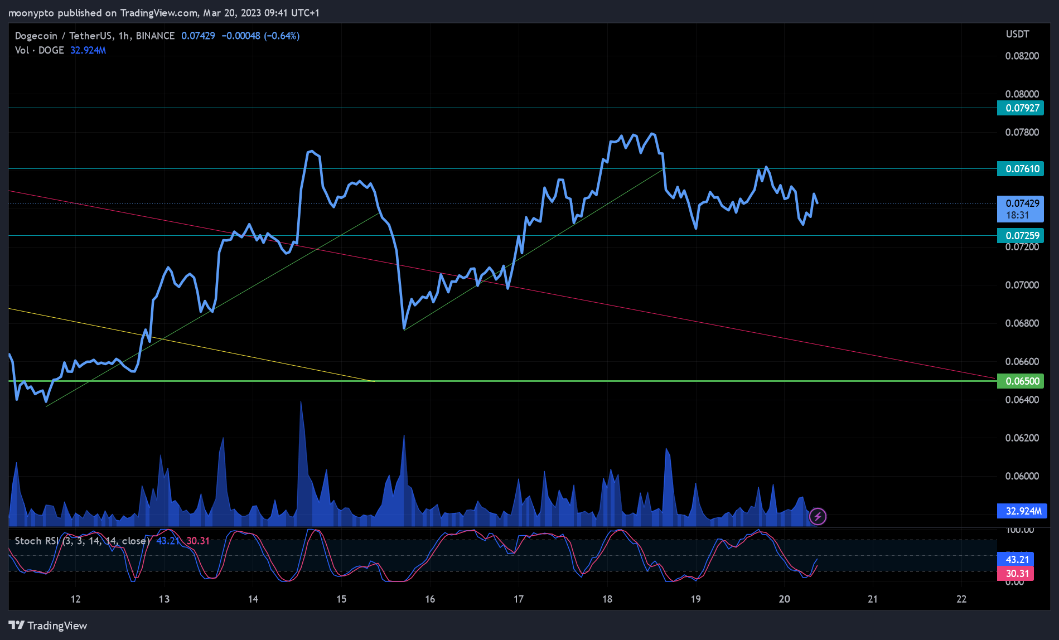The image size is (1059, 640).
Task: Click date 13 on the time axis
Action: click(x=164, y=599)
